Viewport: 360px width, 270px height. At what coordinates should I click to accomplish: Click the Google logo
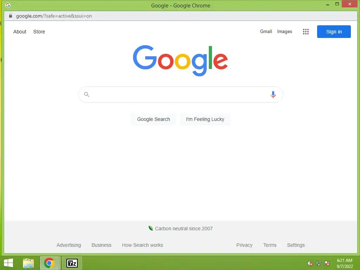pos(180,60)
